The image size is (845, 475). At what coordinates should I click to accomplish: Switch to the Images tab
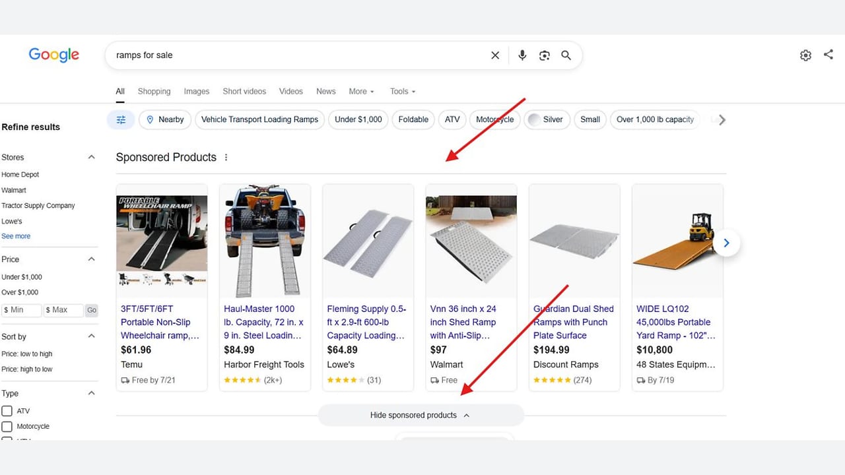[197, 92]
